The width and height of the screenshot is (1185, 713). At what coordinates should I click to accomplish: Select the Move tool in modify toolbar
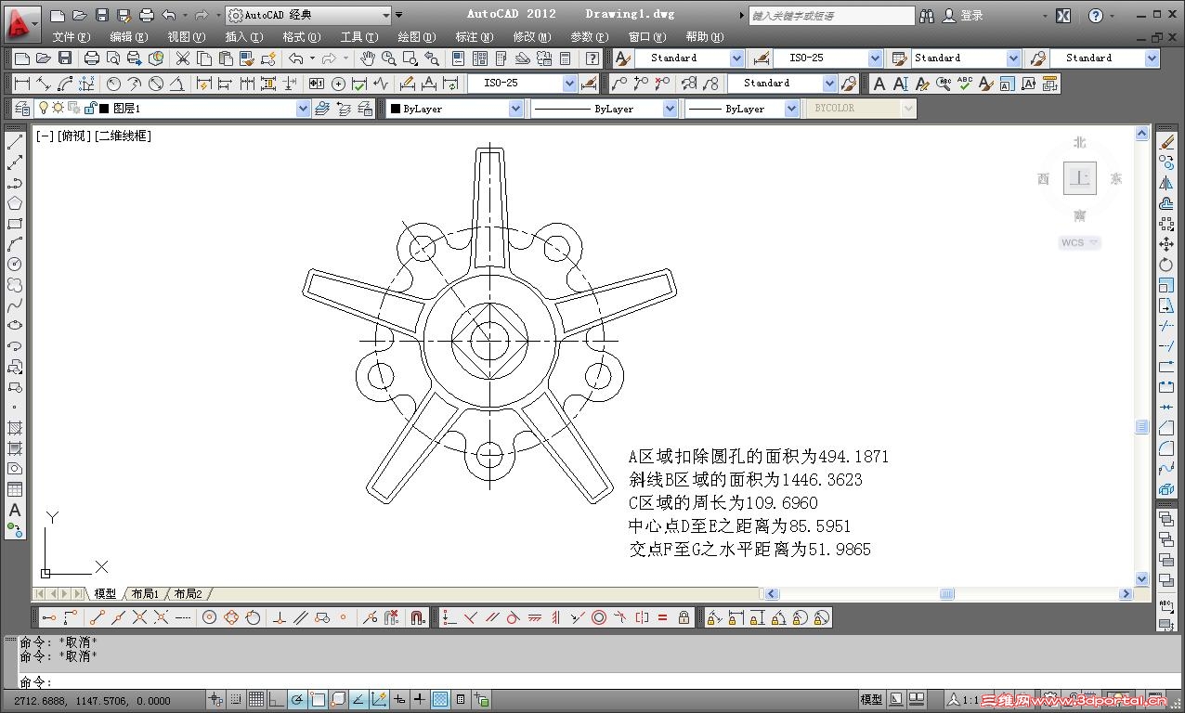coord(1166,244)
